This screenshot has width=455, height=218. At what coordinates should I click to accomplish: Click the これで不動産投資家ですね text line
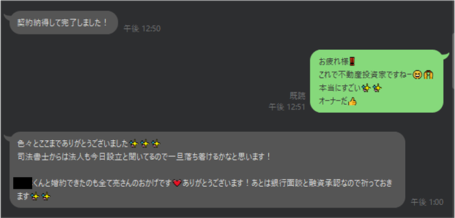click(x=365, y=75)
